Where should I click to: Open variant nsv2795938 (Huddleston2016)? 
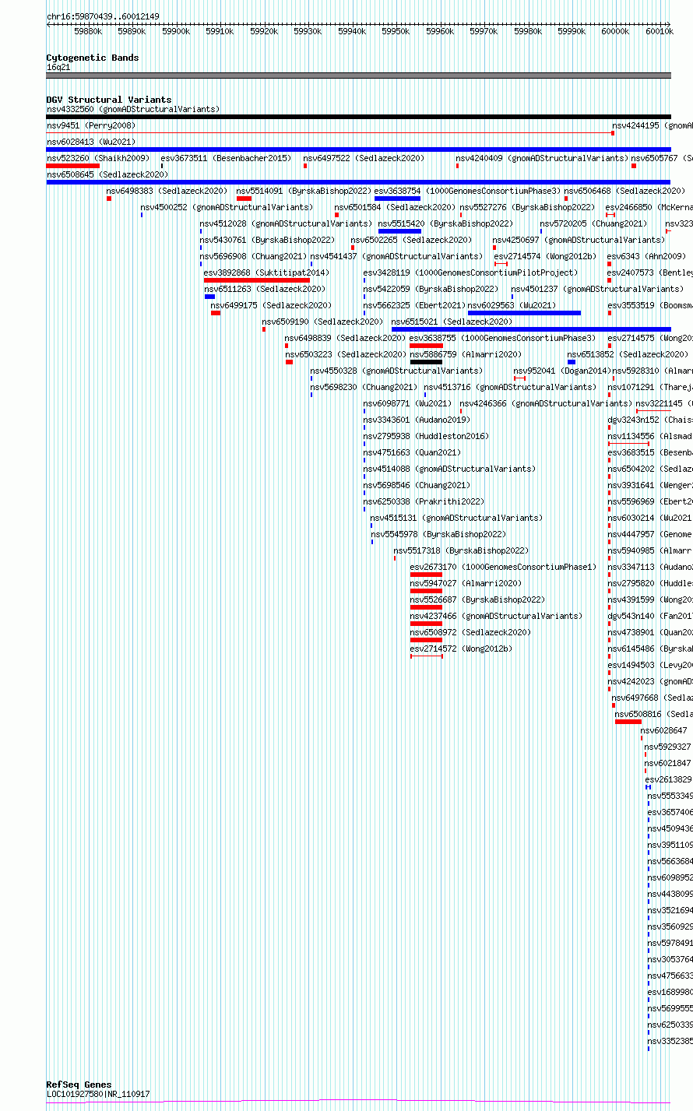[426, 436]
